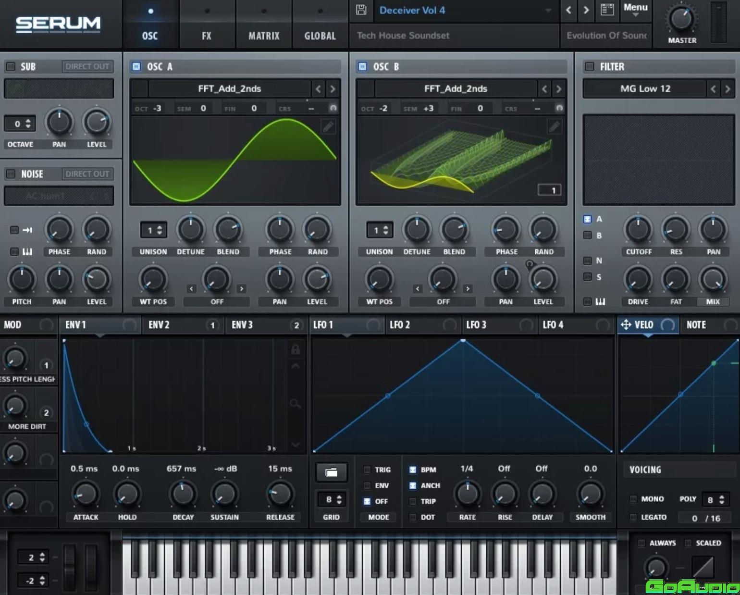Open OSC A wavetable pencil editor
The height and width of the screenshot is (595, 740).
click(328, 127)
